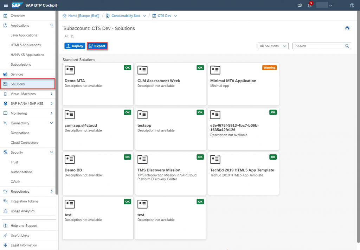Click the Solutions sidebar icon

(x=5, y=84)
